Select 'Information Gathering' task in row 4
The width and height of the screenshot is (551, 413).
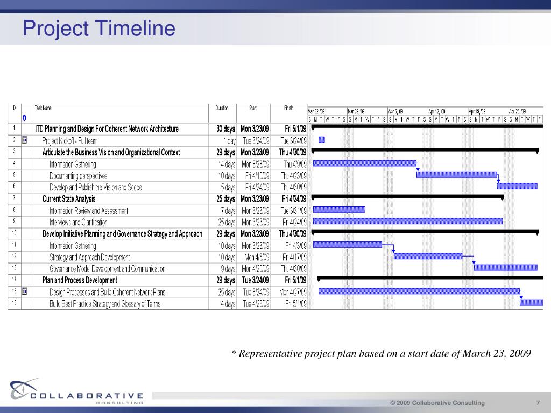point(73,165)
